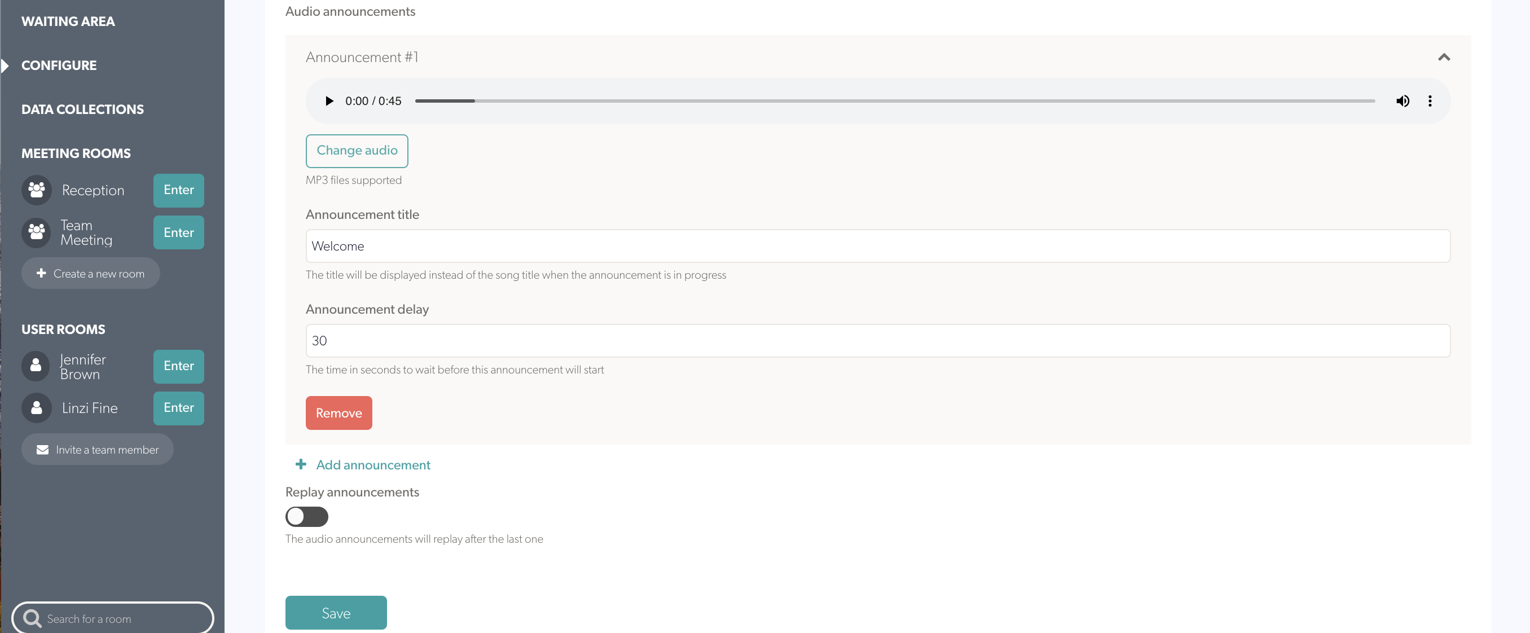Click the Announcement #1 header title
This screenshot has height=633, width=1530.
pos(362,57)
